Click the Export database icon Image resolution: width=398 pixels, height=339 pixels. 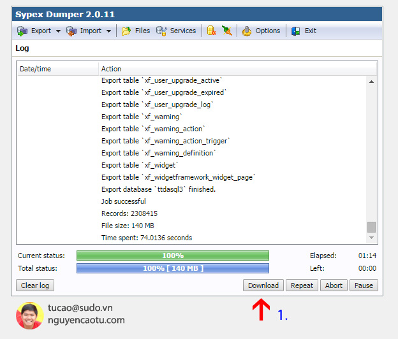click(22, 31)
